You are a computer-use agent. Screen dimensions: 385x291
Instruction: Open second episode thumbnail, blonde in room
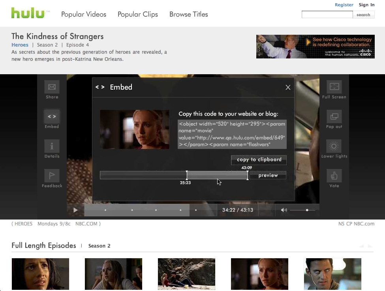tap(113, 274)
